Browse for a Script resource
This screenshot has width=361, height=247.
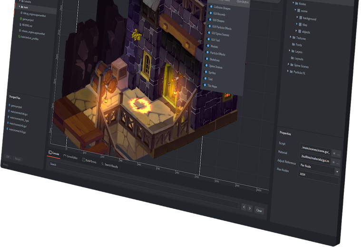(338, 154)
